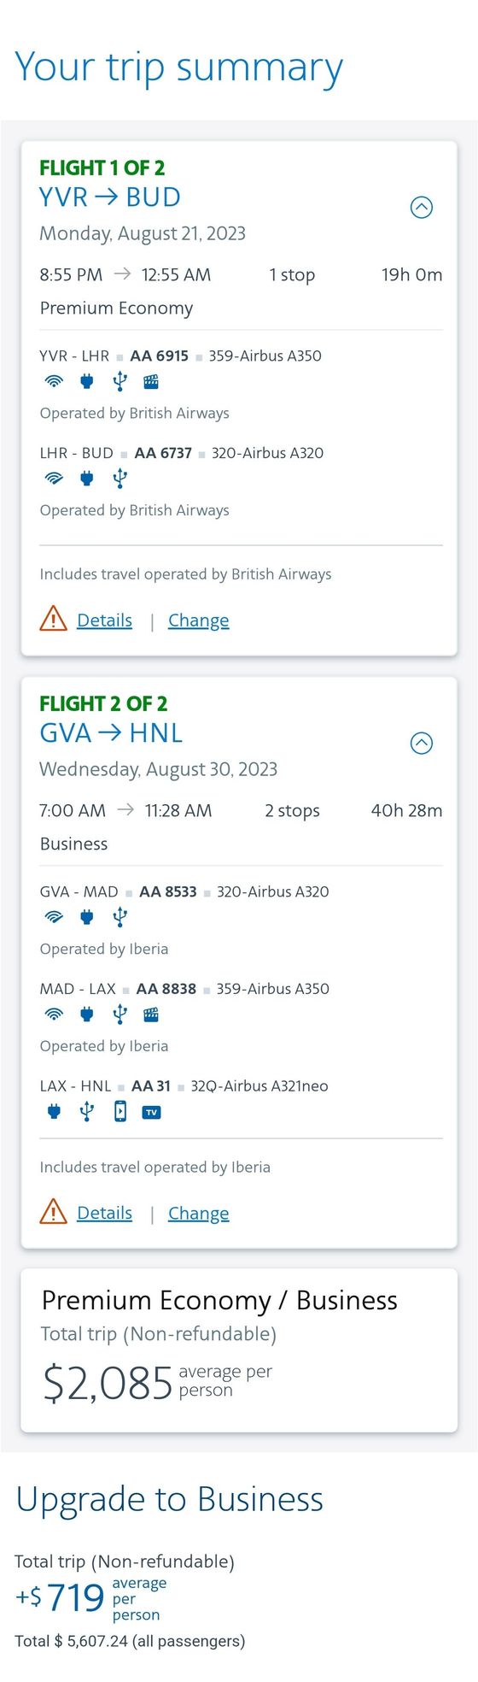Viewport: 478px width, 1682px height.
Task: Click the $2,085 total trip price
Action: (108, 1382)
